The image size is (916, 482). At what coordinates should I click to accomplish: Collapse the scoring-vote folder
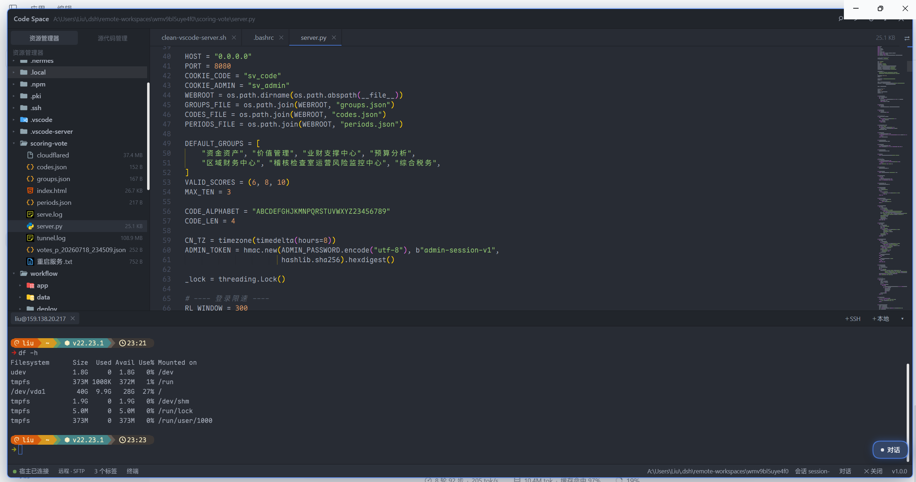tap(14, 143)
